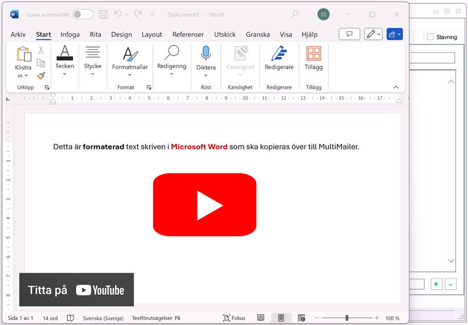
Task: Click the Diktera microphone icon
Action: click(x=205, y=54)
